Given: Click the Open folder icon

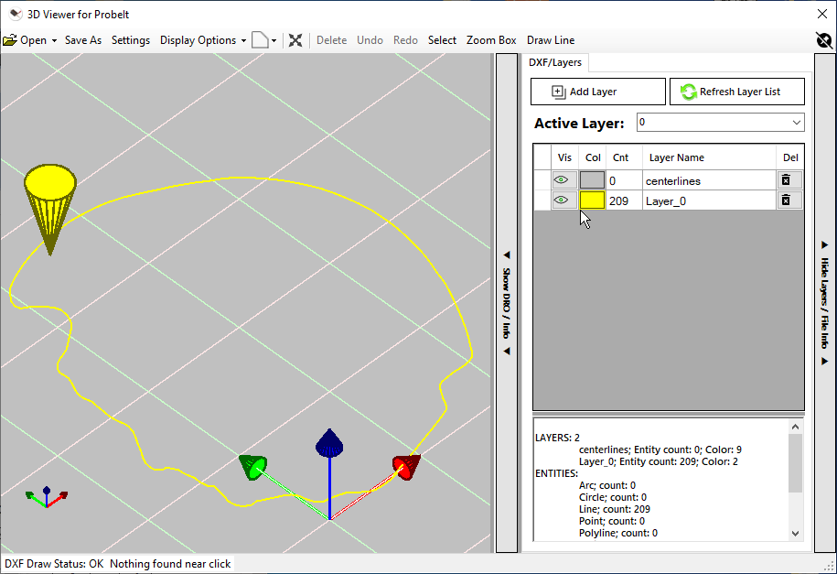Looking at the screenshot, I should [10, 40].
